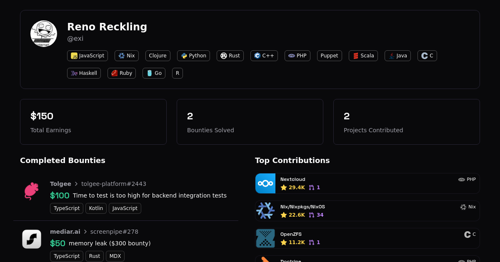Open the mediar.ai project logo
This screenshot has width=500, height=262.
(32, 239)
